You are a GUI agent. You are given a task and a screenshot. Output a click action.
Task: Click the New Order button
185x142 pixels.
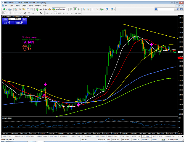pos(42,9)
